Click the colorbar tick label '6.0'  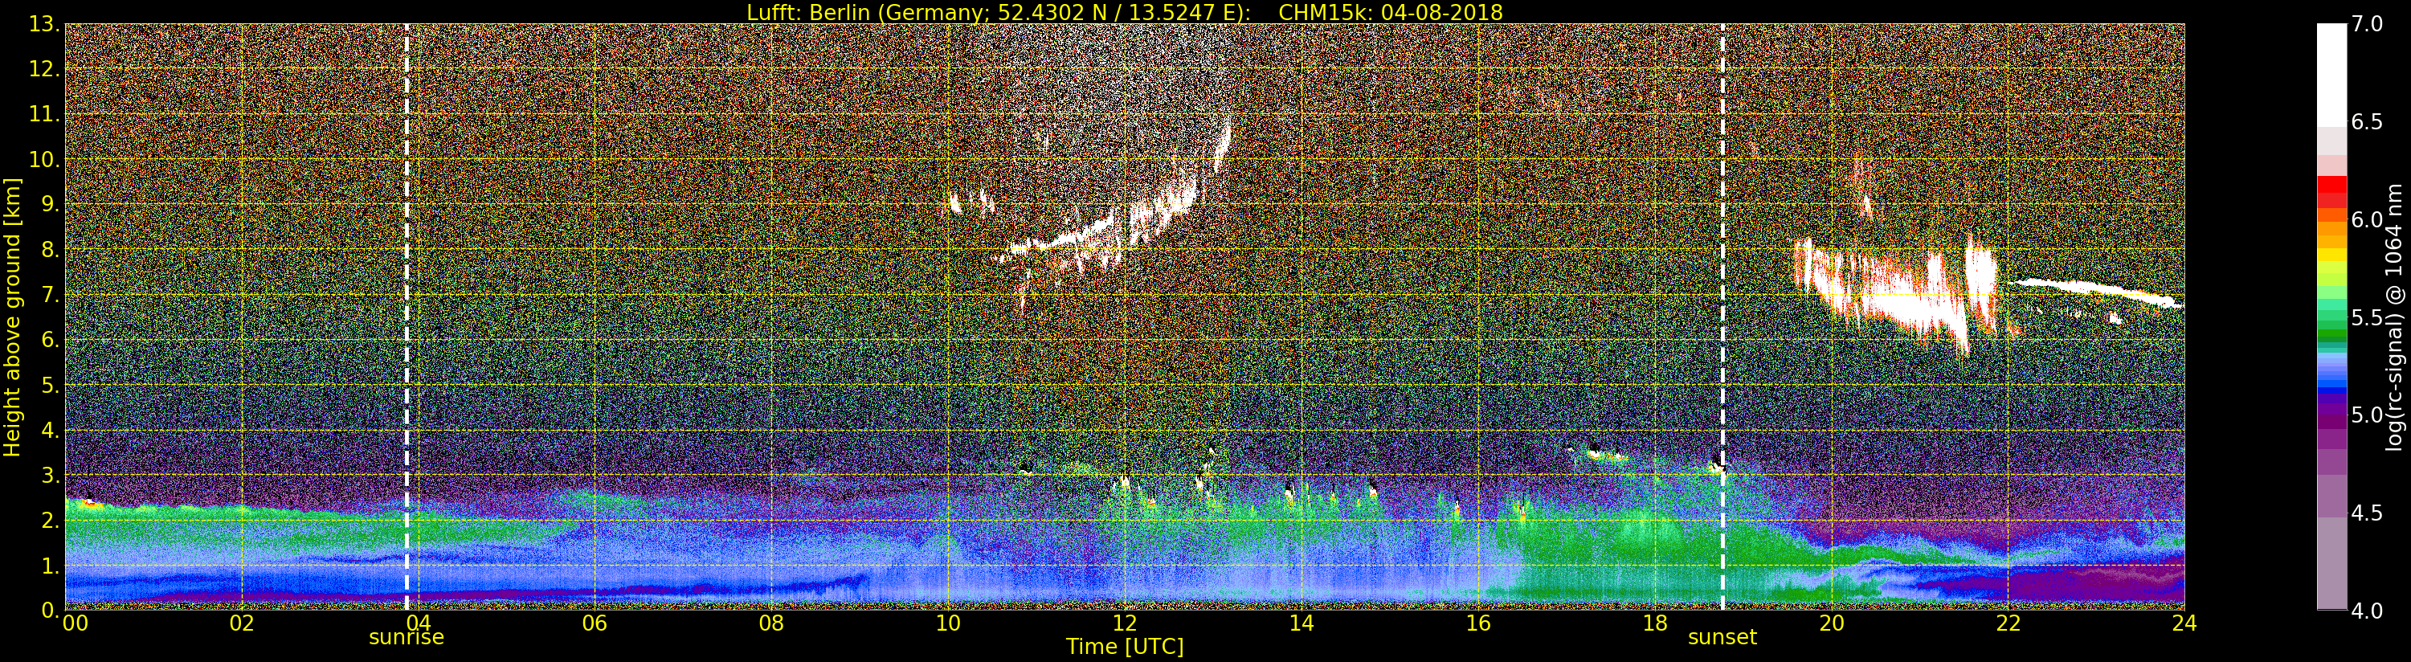pyautogui.click(x=2366, y=220)
